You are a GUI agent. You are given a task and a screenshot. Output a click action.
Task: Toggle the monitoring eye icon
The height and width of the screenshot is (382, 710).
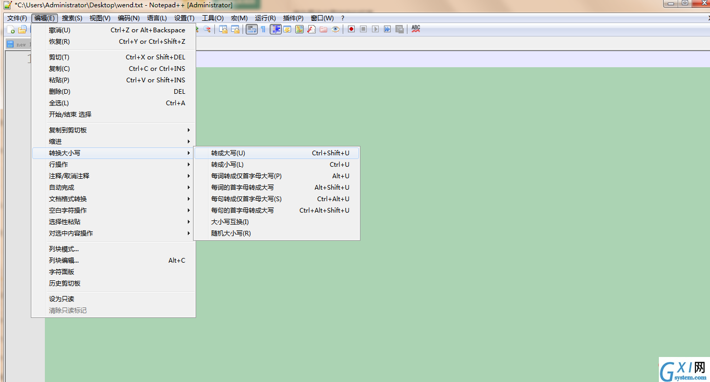coord(335,29)
